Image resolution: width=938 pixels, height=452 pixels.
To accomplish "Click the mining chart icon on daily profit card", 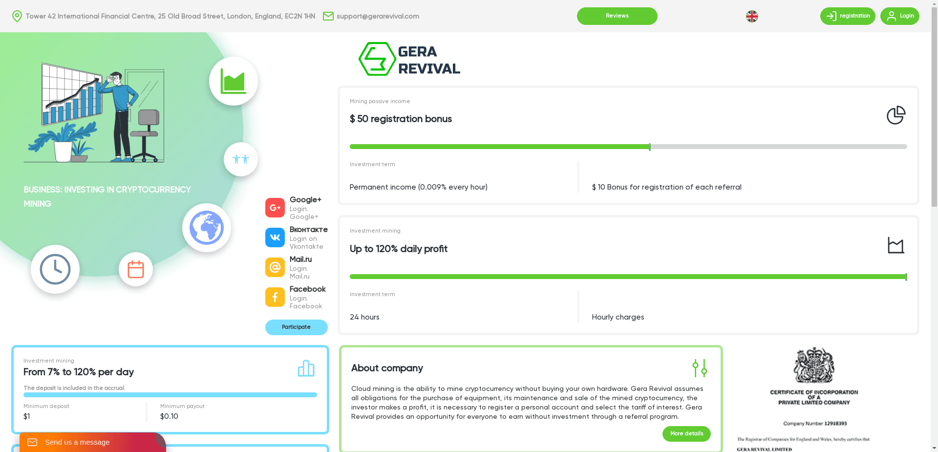I will (x=895, y=245).
